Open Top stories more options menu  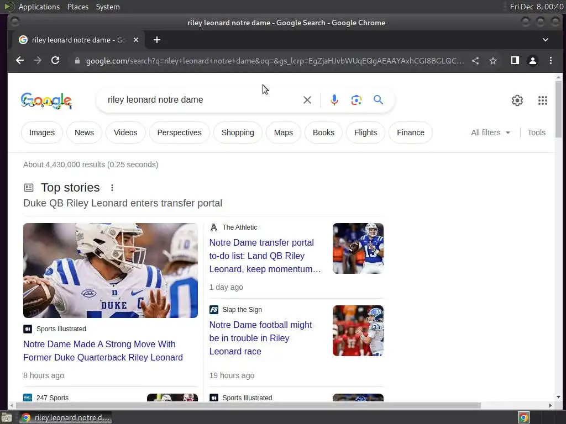[x=112, y=188]
